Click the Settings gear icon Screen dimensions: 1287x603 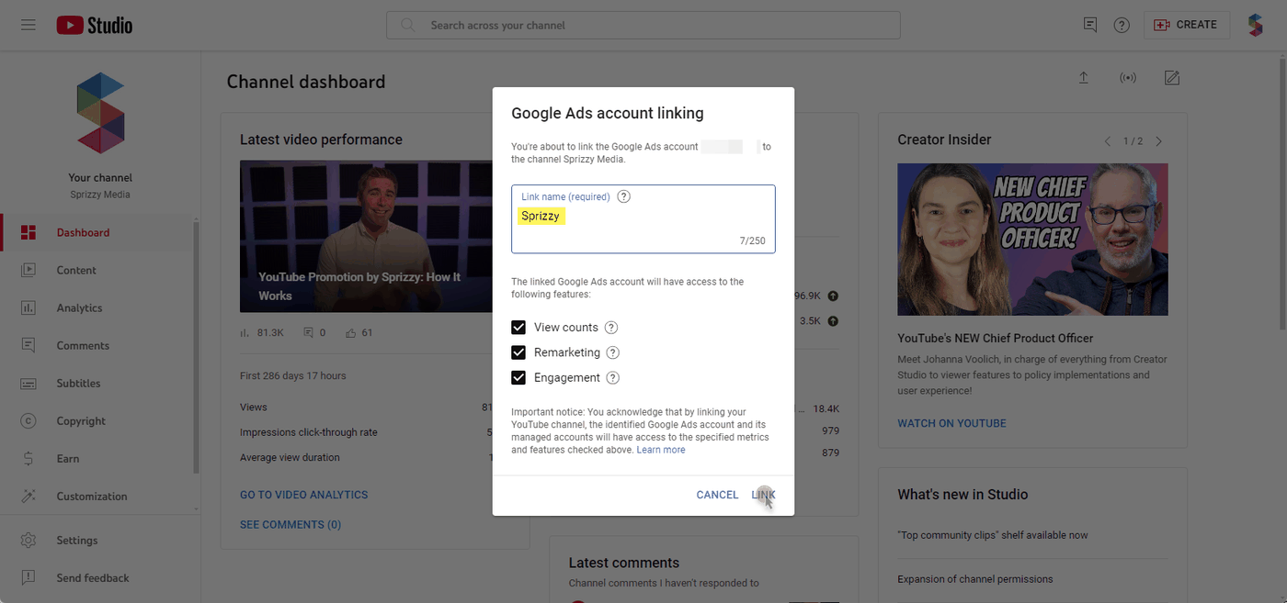point(28,540)
